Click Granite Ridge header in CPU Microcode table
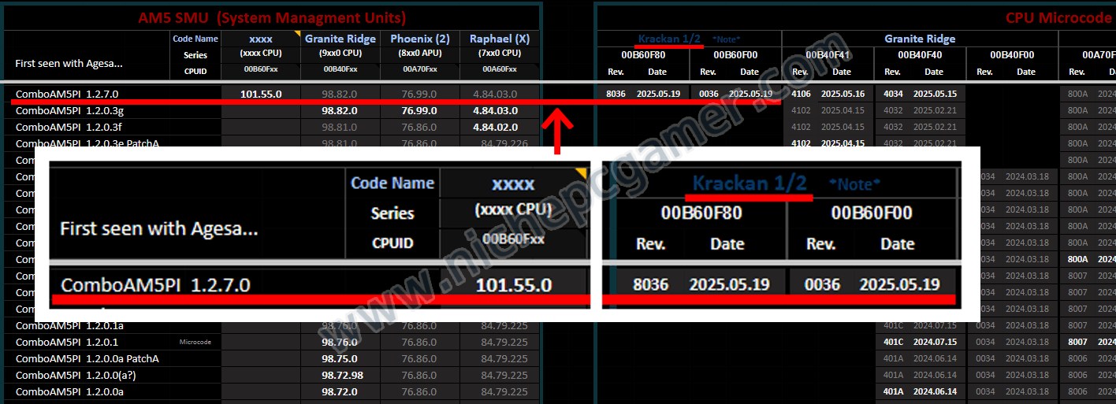The image size is (1116, 404). pyautogui.click(x=920, y=39)
